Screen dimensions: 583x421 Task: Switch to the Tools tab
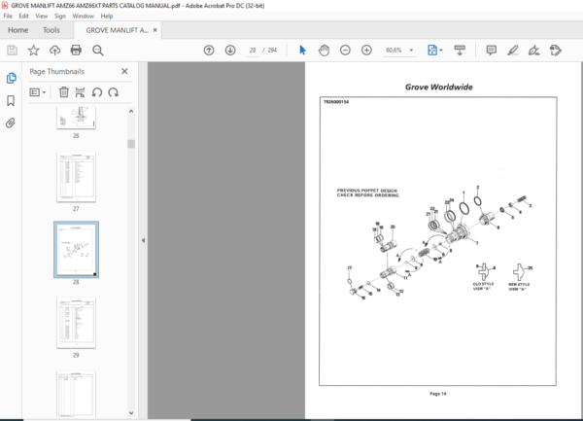(x=51, y=30)
